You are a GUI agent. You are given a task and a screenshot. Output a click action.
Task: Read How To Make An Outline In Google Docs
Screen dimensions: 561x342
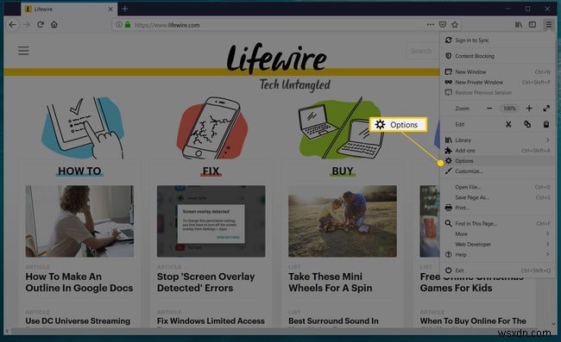(79, 282)
